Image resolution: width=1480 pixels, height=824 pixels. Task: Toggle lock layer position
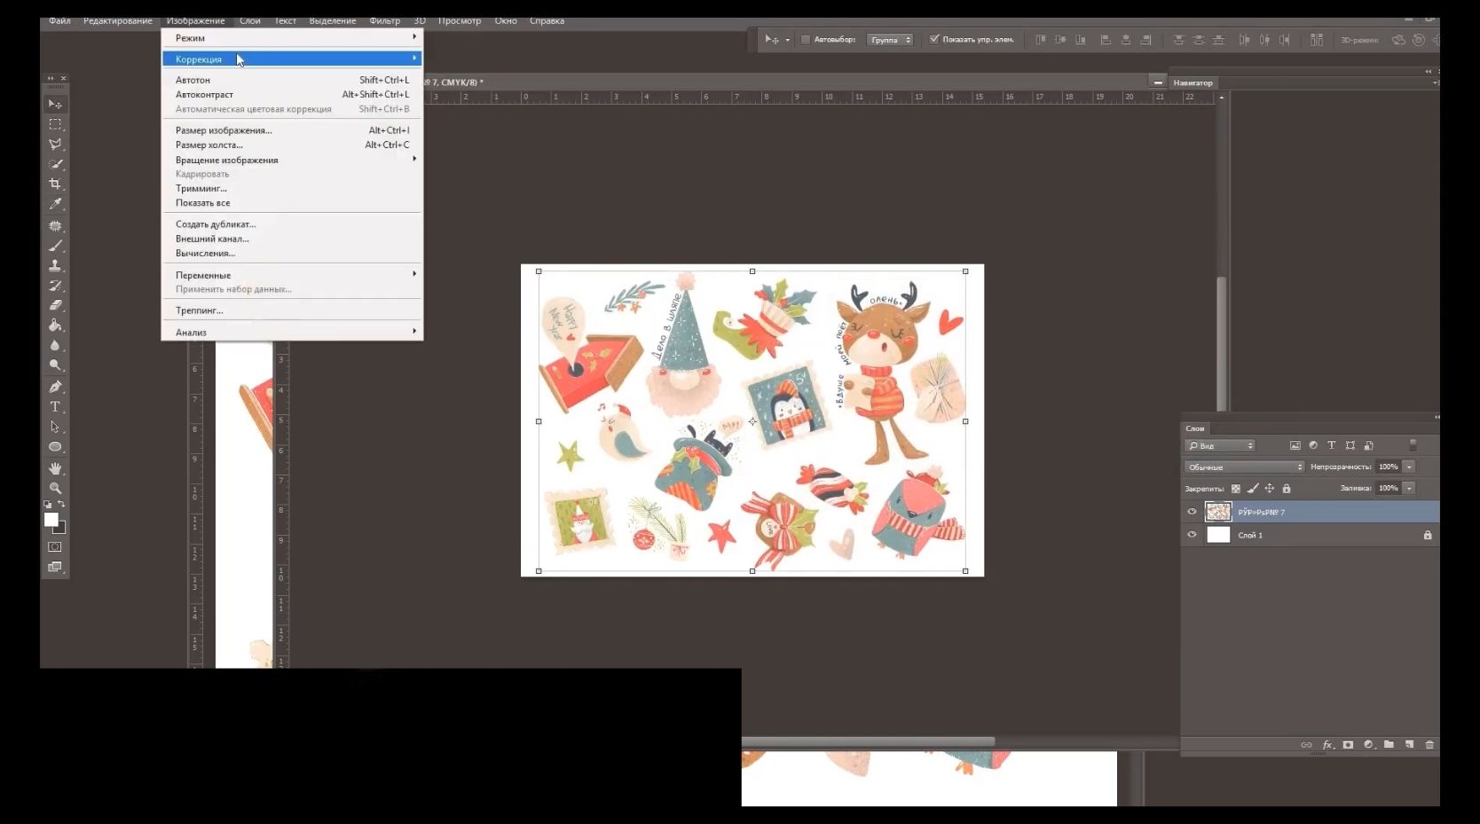[1270, 489]
